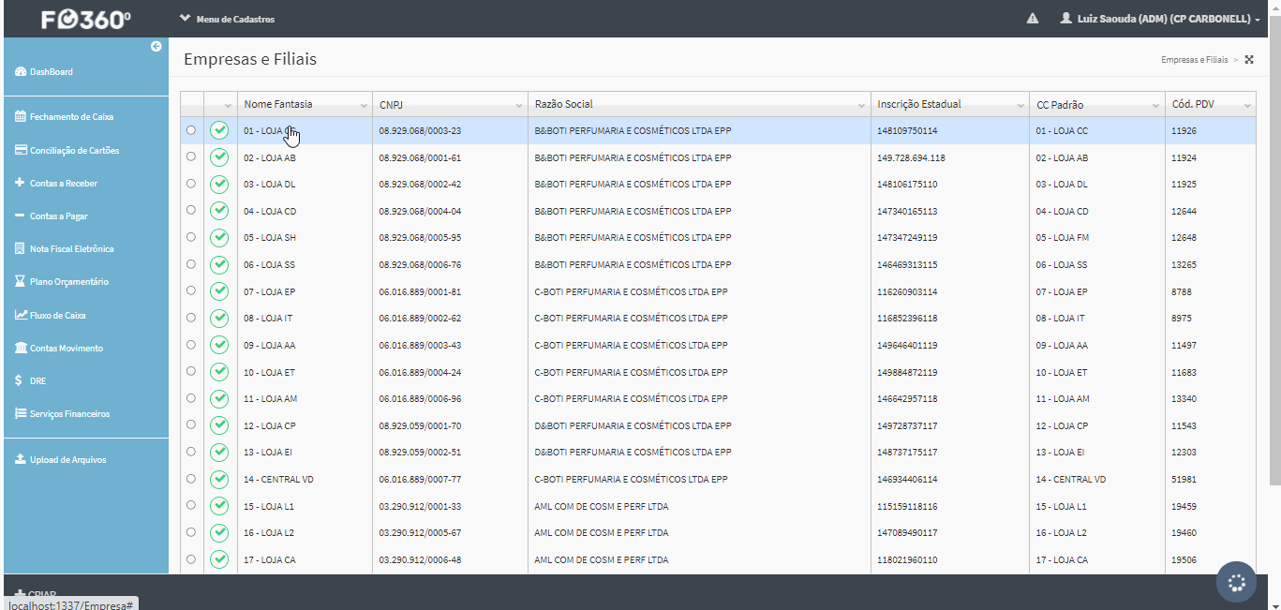1281x610 pixels.
Task: Click the FC360 logo
Action: [86, 19]
